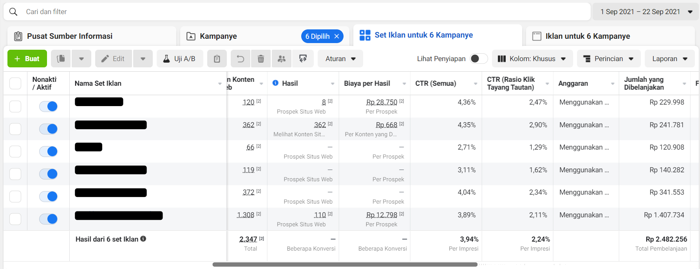
Task: Click the horizontal scrollbar below the table
Action: point(345,265)
